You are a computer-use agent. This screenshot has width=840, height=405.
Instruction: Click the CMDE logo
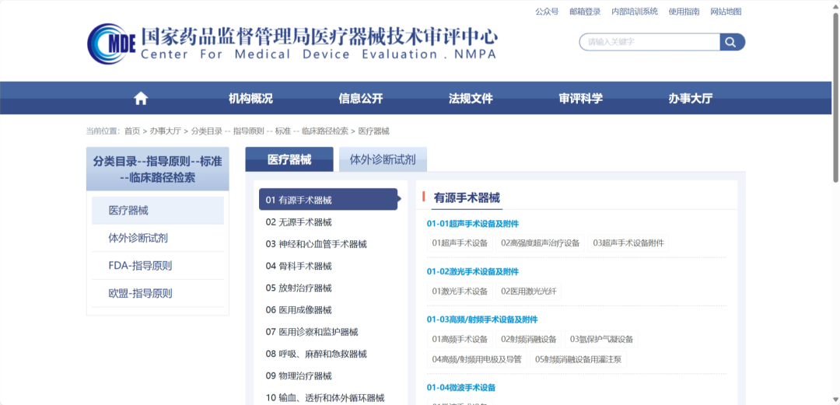[x=112, y=44]
